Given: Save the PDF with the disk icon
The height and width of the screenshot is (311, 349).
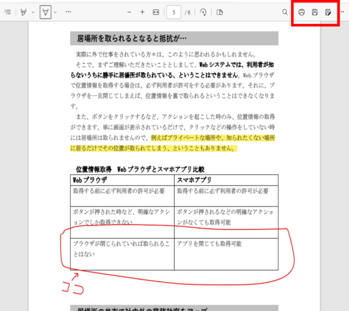Looking at the screenshot, I should [315, 12].
